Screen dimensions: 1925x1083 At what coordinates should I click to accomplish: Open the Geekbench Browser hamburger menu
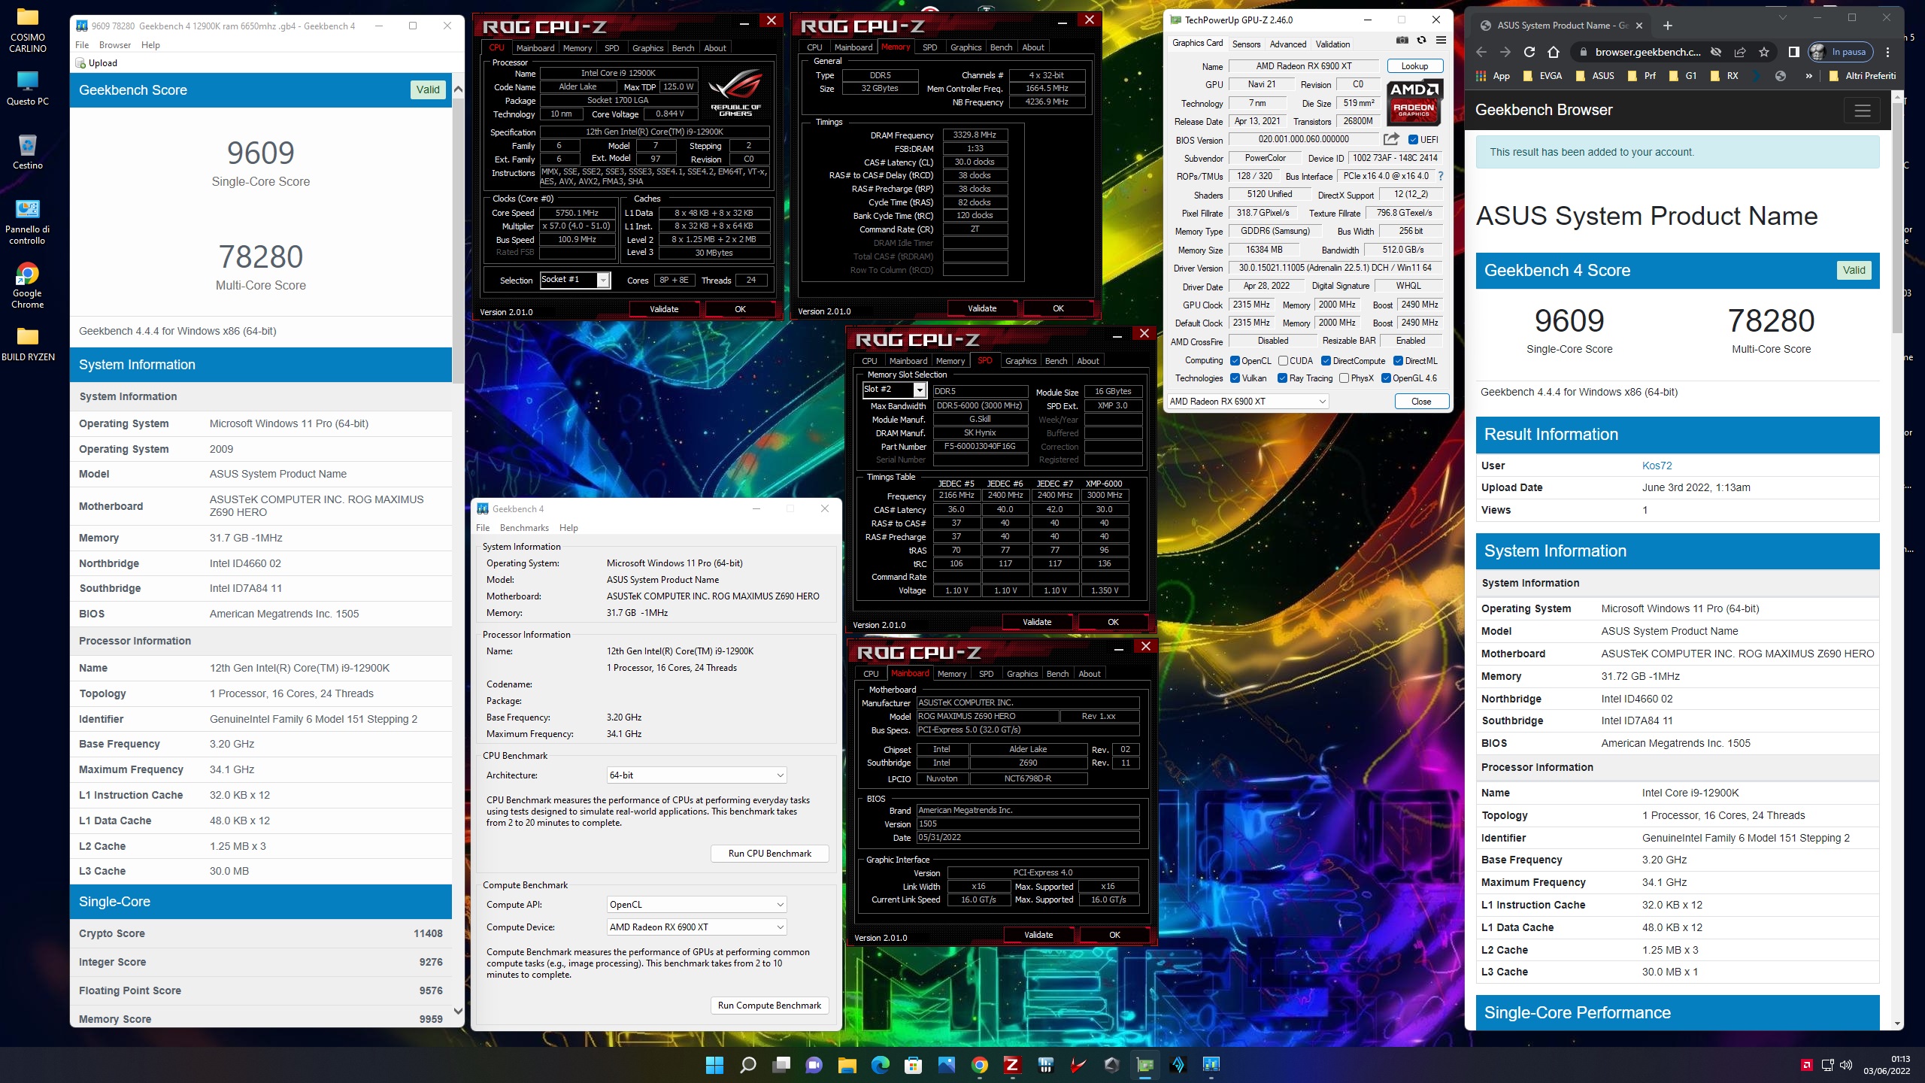point(1862,111)
